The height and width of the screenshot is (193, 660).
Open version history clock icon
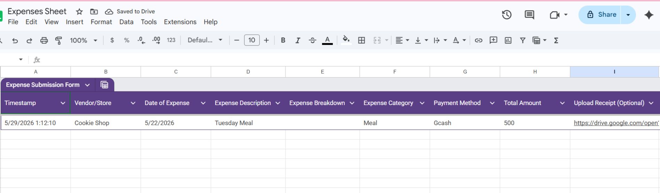click(x=507, y=15)
